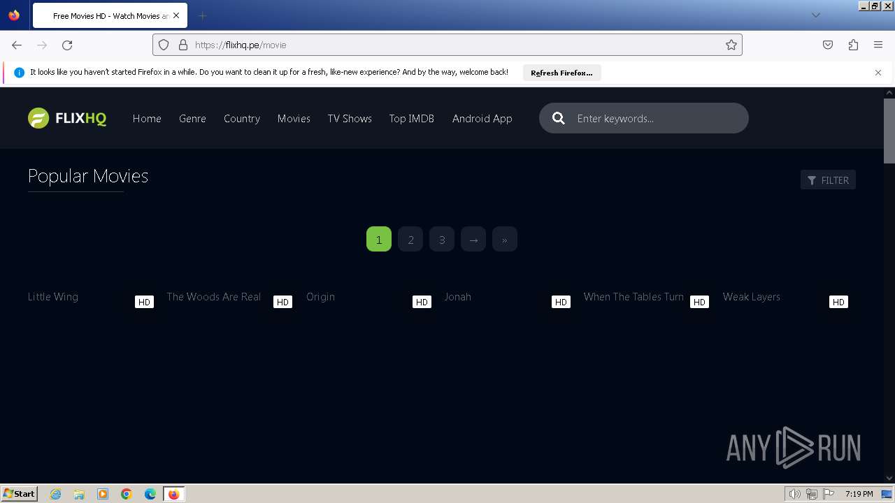Select pagination page 1
Screen dimensions: 895x503
coord(379,240)
